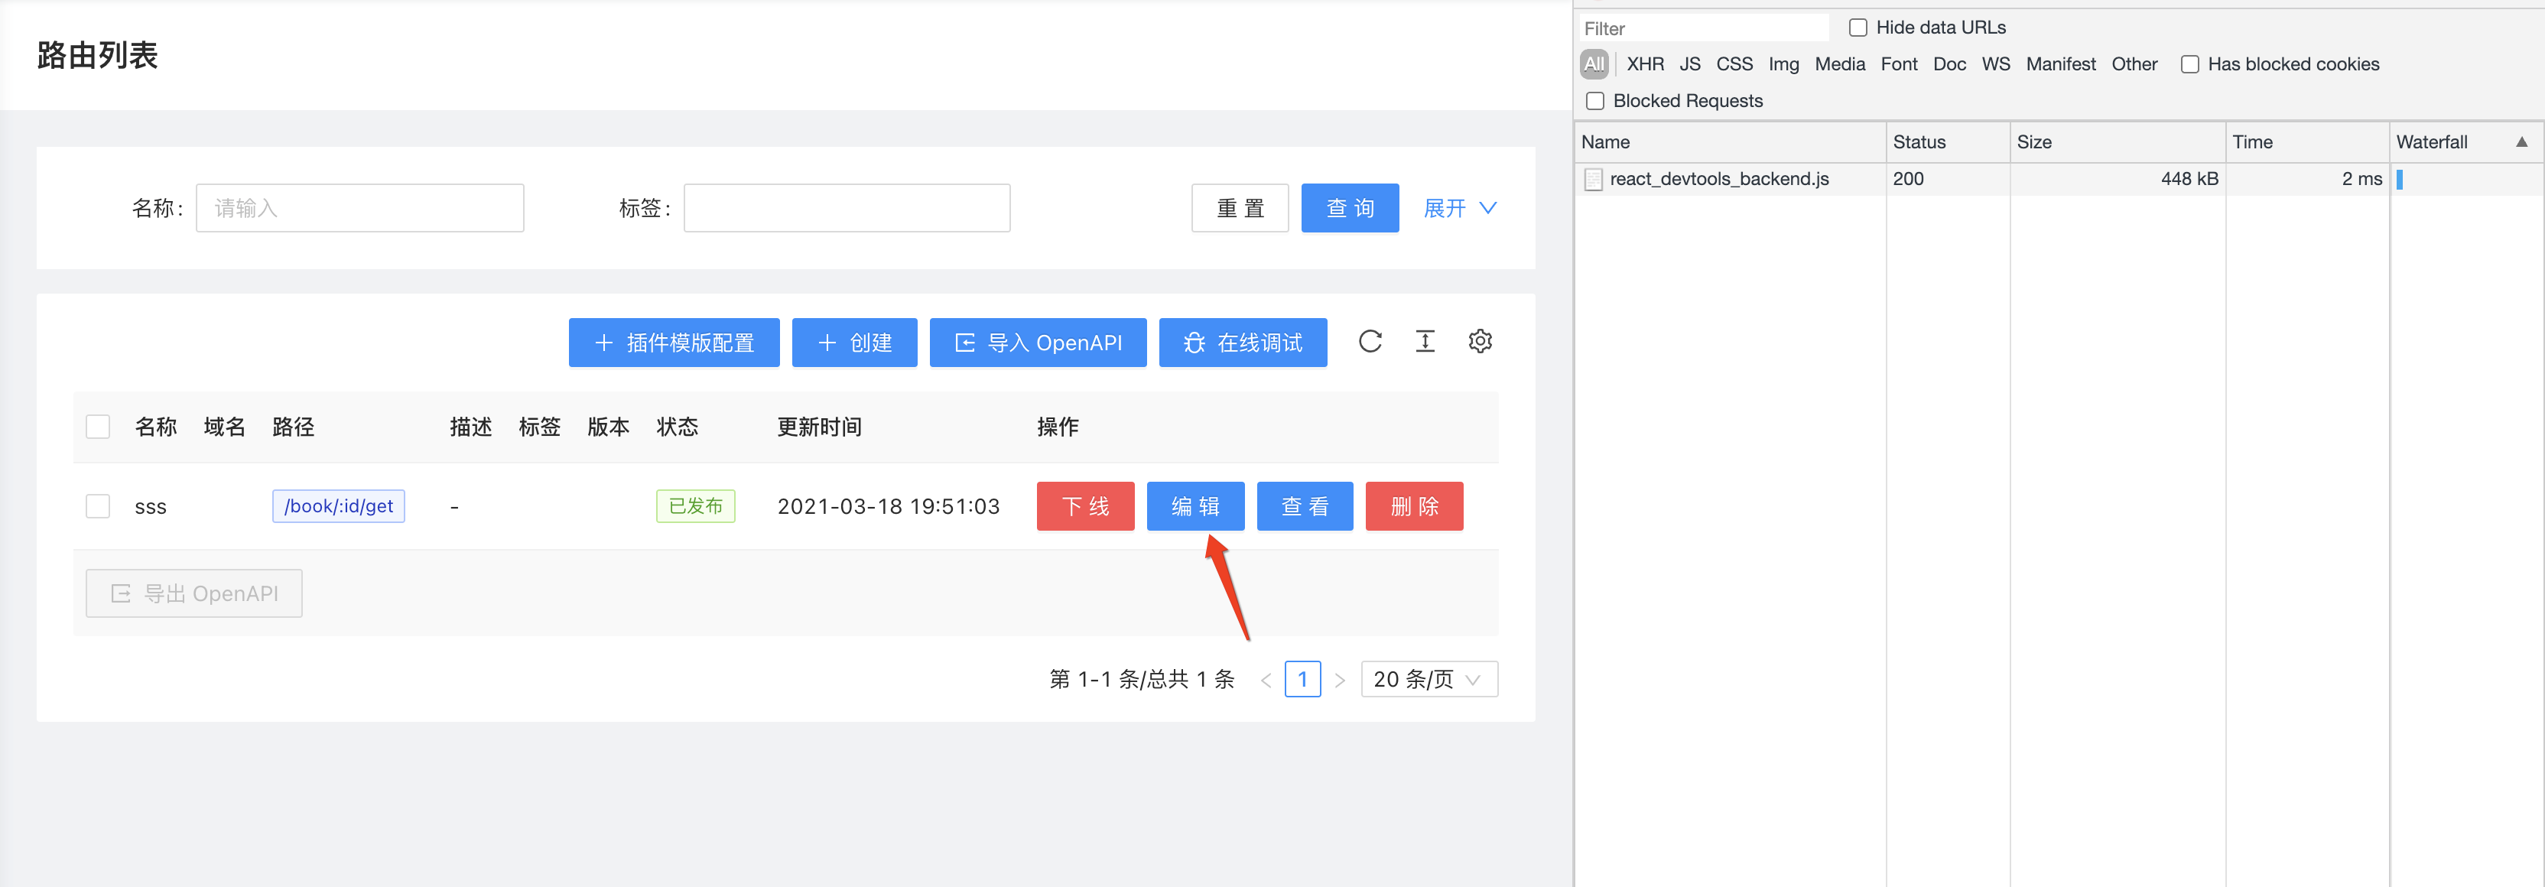Click the 在线调试 debug button
The height and width of the screenshot is (887, 2545).
click(1243, 343)
